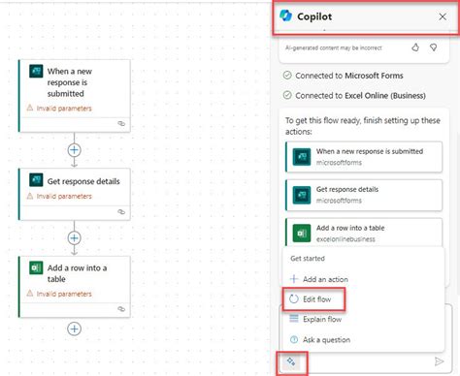
Task: Click the link icon on 'Get response details' canvas card
Action: click(121, 211)
